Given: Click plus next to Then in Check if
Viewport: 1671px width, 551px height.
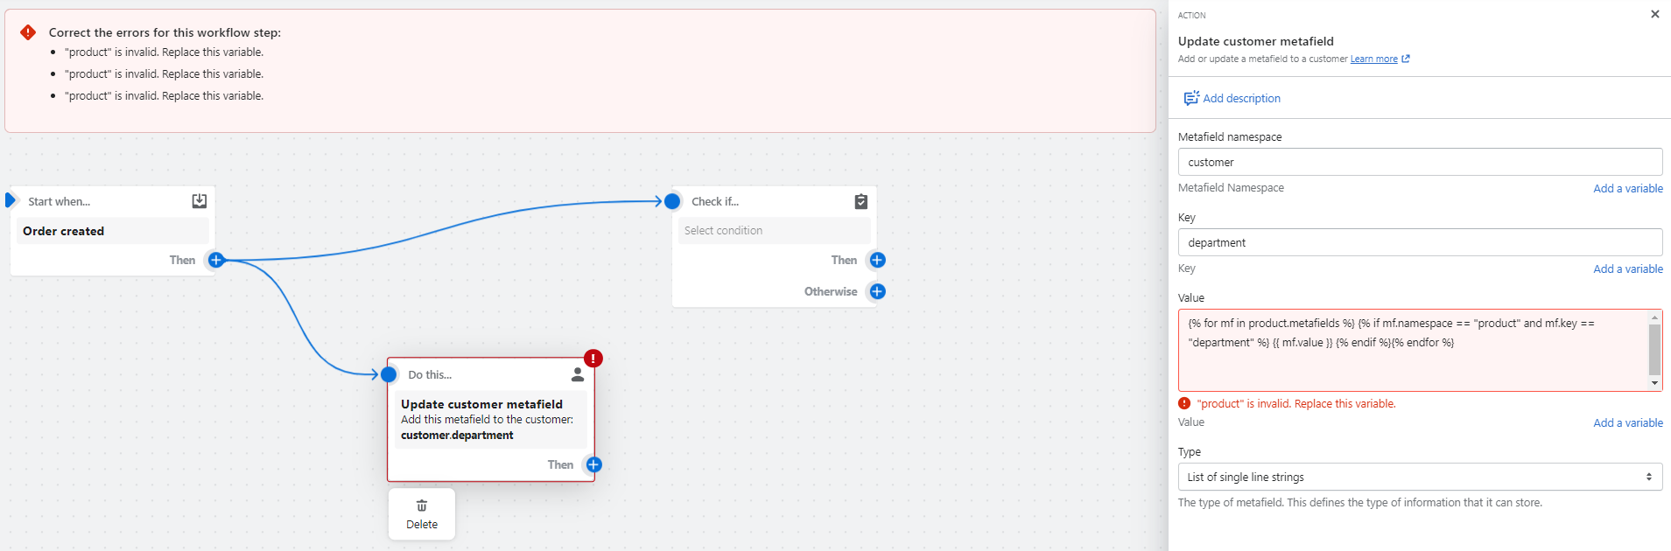Looking at the screenshot, I should [x=877, y=260].
